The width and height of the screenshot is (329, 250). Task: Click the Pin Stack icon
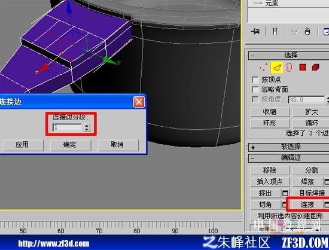(255, 32)
